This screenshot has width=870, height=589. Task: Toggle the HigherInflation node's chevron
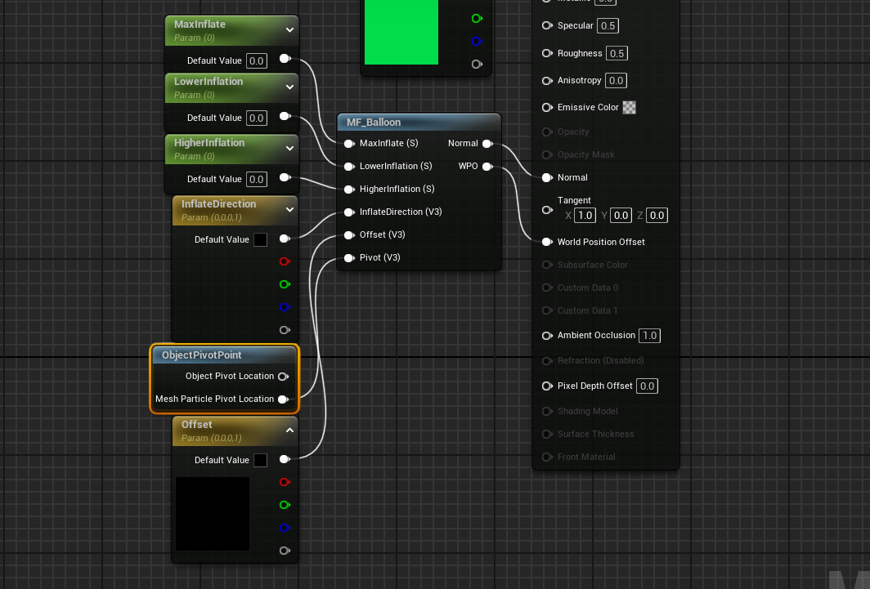[x=289, y=149]
